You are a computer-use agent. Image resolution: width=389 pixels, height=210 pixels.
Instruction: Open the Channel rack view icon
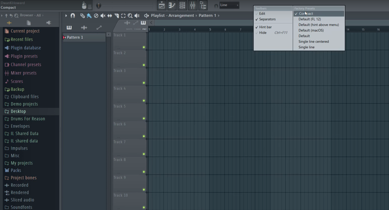pyautogui.click(x=182, y=5)
